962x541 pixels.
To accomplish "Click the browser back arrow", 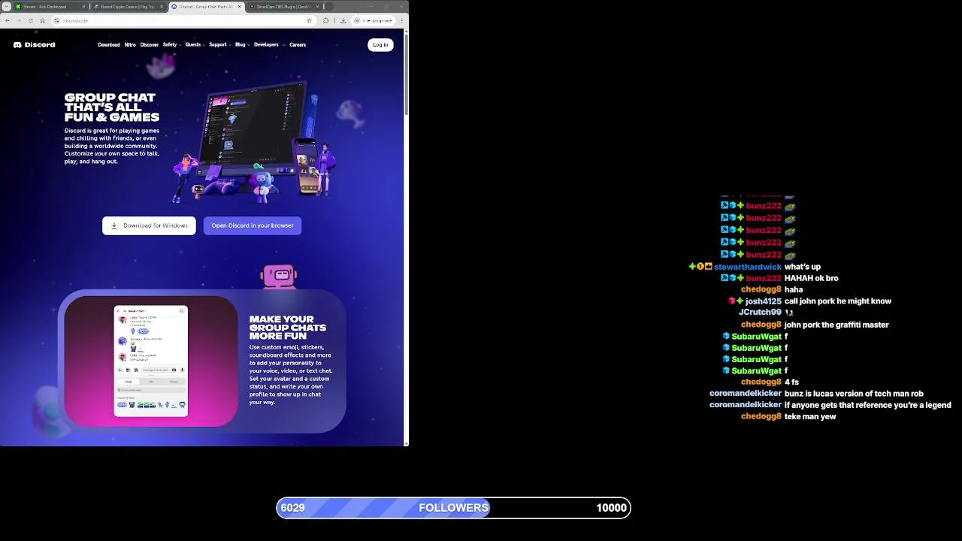I will tap(8, 20).
